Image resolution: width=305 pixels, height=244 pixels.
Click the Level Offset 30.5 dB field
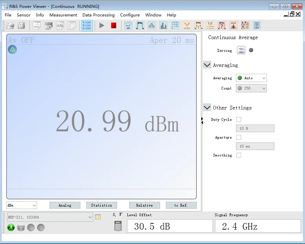(x=170, y=226)
